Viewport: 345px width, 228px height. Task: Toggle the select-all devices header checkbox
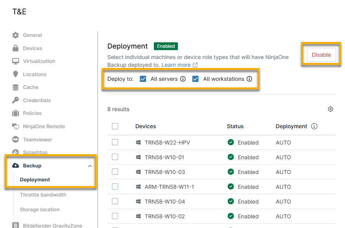115,126
